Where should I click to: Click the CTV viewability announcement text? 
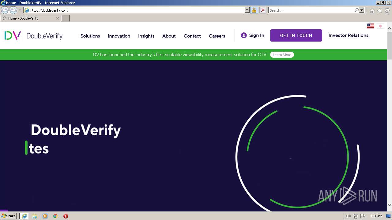click(180, 55)
